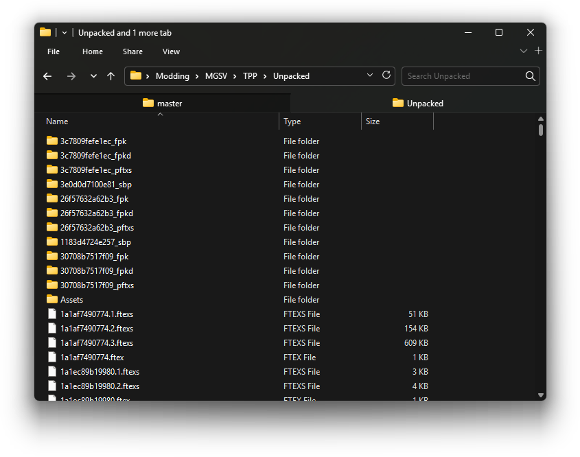Select folder 3c7809fefe1ec_fpkd icon
The height and width of the screenshot is (457, 580).
[51, 155]
